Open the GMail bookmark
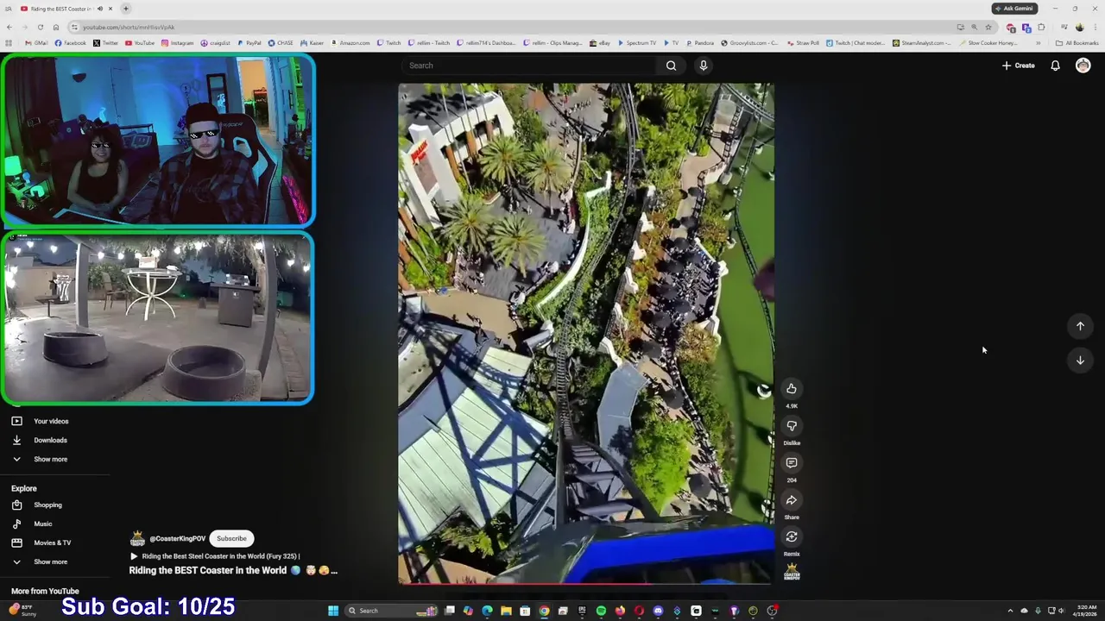1105x621 pixels. click(37, 42)
